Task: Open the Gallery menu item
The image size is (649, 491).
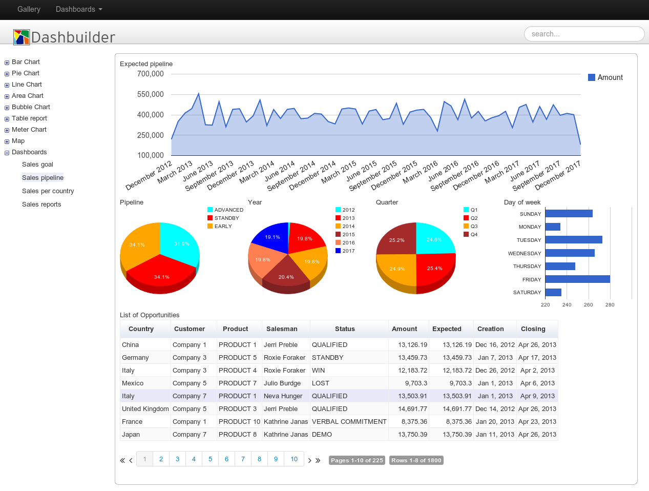Action: pyautogui.click(x=29, y=9)
